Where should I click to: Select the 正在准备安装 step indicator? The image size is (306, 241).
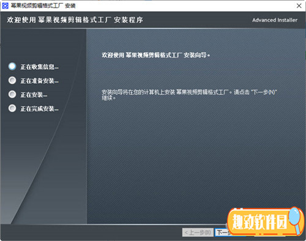point(12,81)
